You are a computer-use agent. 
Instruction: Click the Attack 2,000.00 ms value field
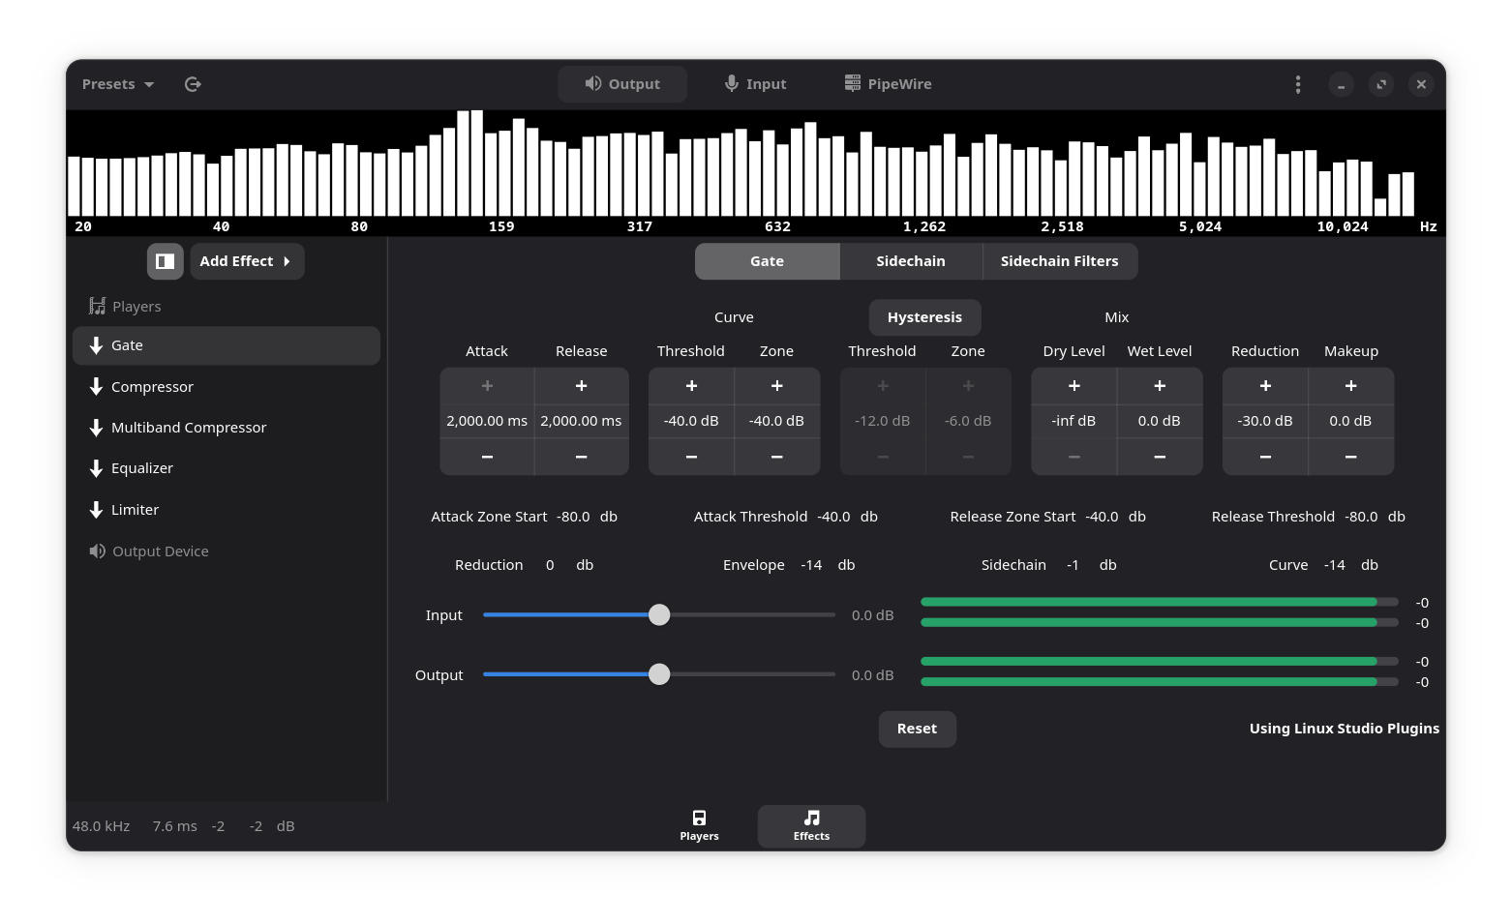pyautogui.click(x=487, y=421)
